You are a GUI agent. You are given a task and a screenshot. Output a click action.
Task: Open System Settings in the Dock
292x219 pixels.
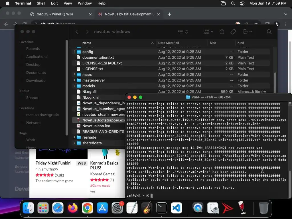click(117, 208)
